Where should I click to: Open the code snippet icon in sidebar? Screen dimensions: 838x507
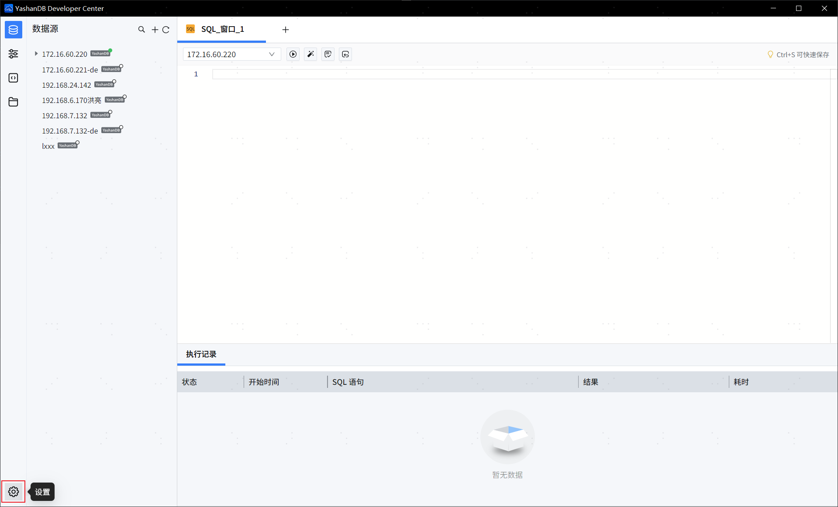[x=13, y=78]
